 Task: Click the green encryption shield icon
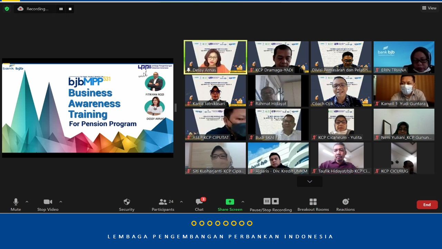tap(7, 9)
